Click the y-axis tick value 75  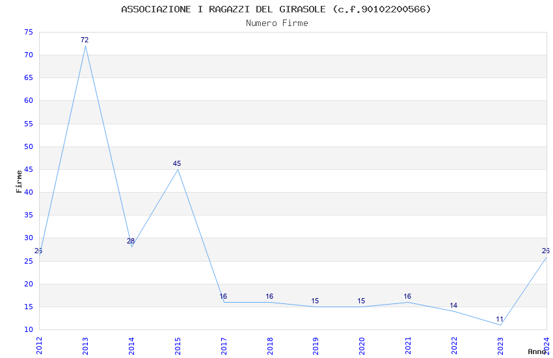[x=27, y=32]
